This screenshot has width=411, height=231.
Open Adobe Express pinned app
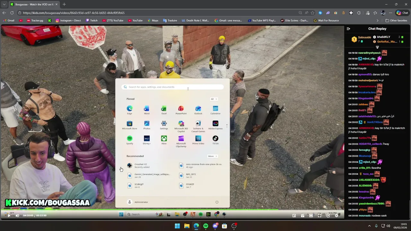[x=215, y=125]
